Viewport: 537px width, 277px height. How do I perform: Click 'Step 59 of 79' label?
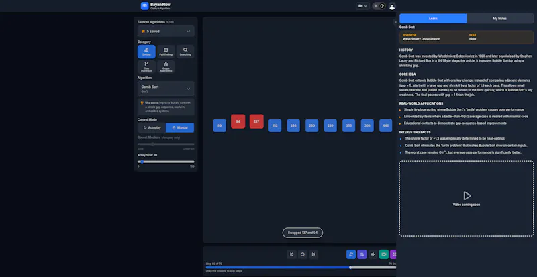click(x=214, y=264)
